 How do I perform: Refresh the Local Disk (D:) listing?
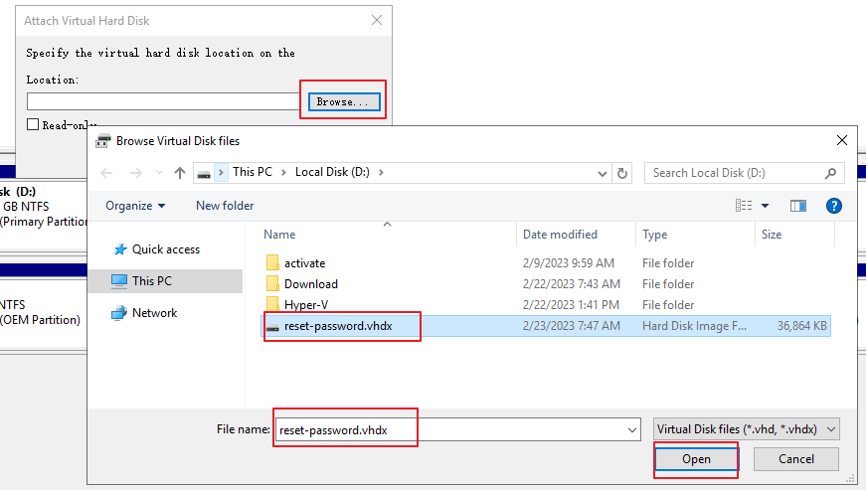621,173
